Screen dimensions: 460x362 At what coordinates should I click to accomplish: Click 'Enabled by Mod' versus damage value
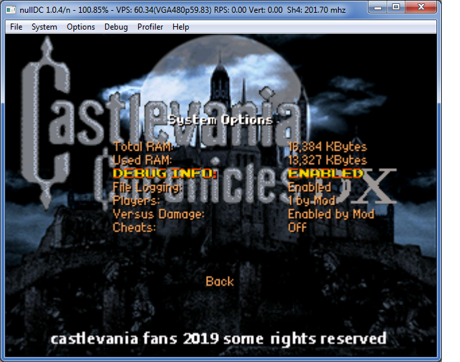pos(331,214)
